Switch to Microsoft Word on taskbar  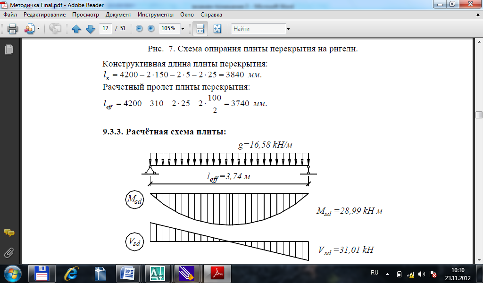coord(128,274)
